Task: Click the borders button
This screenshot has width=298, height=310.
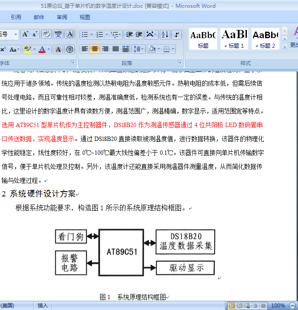Action: click(166, 49)
